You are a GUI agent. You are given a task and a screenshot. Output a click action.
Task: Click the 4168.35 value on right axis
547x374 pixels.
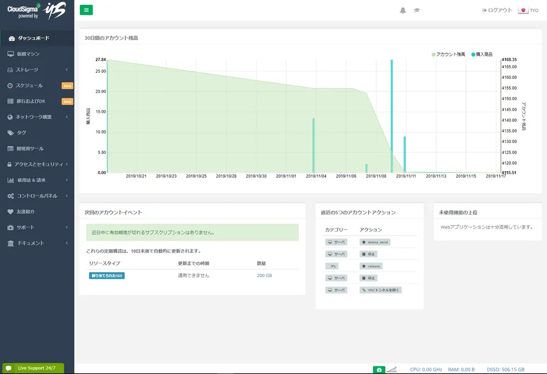point(509,60)
